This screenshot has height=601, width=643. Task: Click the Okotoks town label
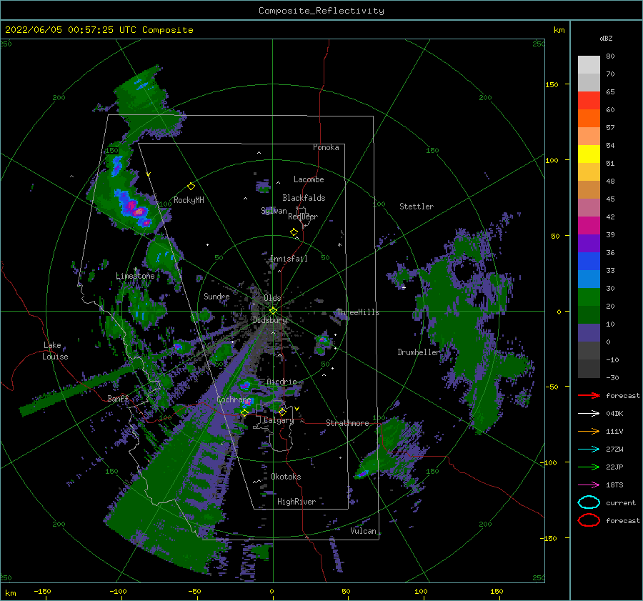[x=286, y=477]
